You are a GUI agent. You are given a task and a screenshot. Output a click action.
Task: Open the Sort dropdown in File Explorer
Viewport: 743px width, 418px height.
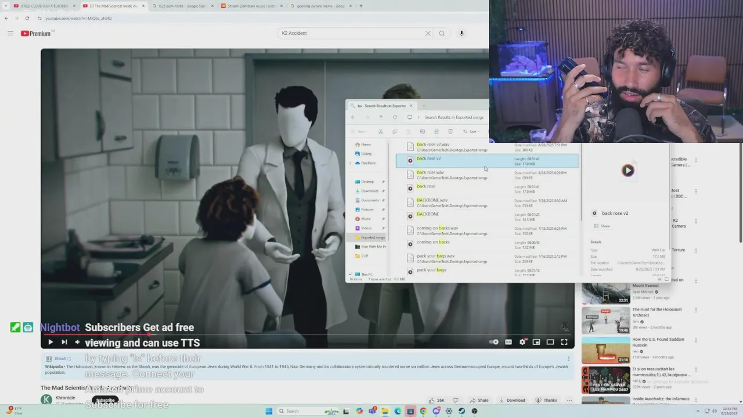(x=472, y=132)
